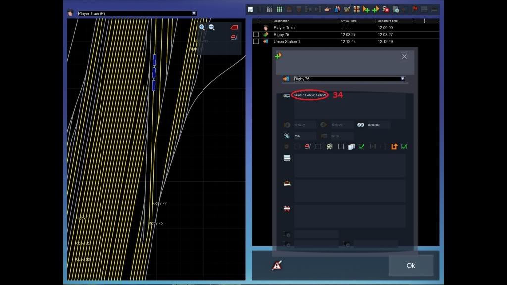Image resolution: width=507 pixels, height=285 pixels.
Task: Click the passengers people toolbar icon
Action: pyautogui.click(x=337, y=9)
